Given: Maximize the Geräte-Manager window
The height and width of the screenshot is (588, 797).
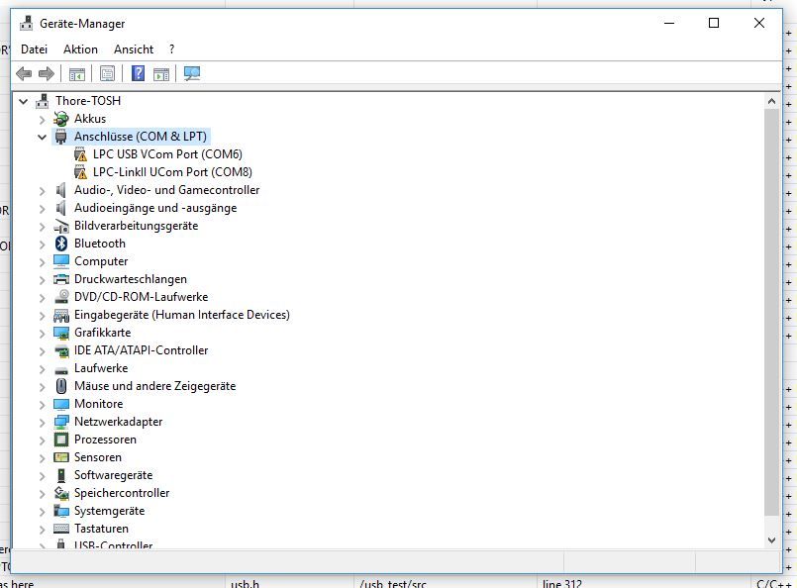Looking at the screenshot, I should point(714,23).
